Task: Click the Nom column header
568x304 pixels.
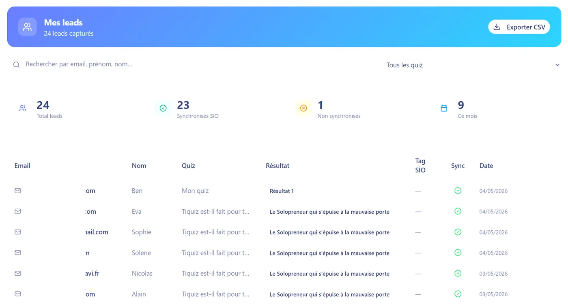Action: [139, 166]
